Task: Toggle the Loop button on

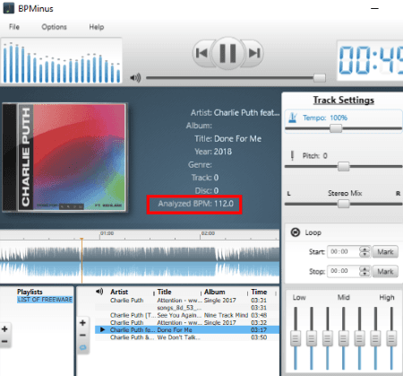Action: [296, 232]
